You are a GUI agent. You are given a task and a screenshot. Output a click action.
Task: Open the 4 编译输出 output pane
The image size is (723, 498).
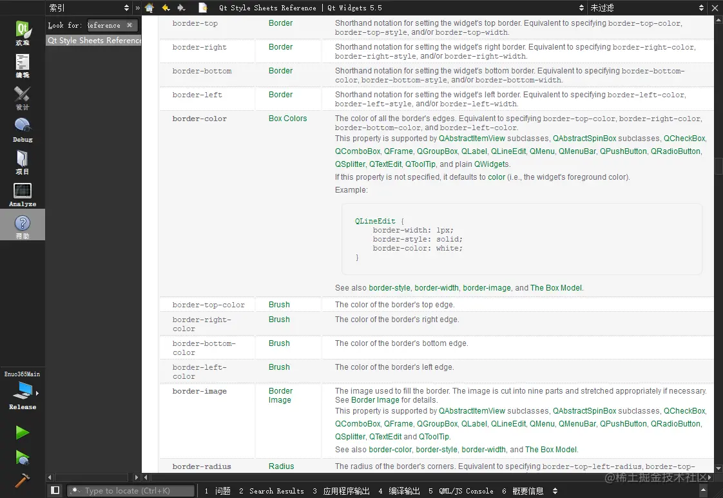coord(399,491)
